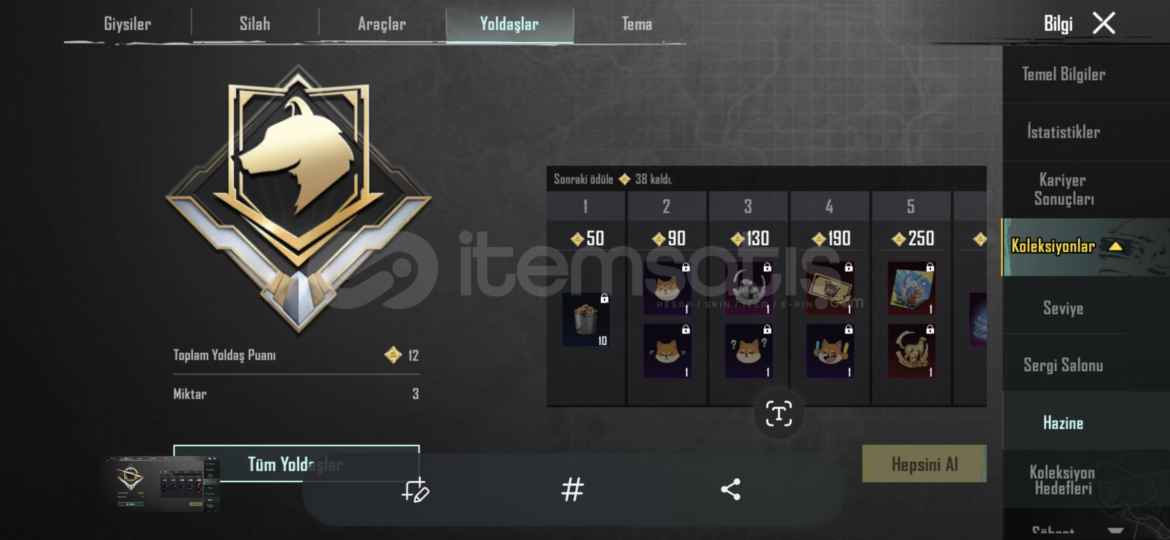The image size is (1170, 540).
Task: Click the Tüm Yoldaşlar button
Action: coord(296,464)
